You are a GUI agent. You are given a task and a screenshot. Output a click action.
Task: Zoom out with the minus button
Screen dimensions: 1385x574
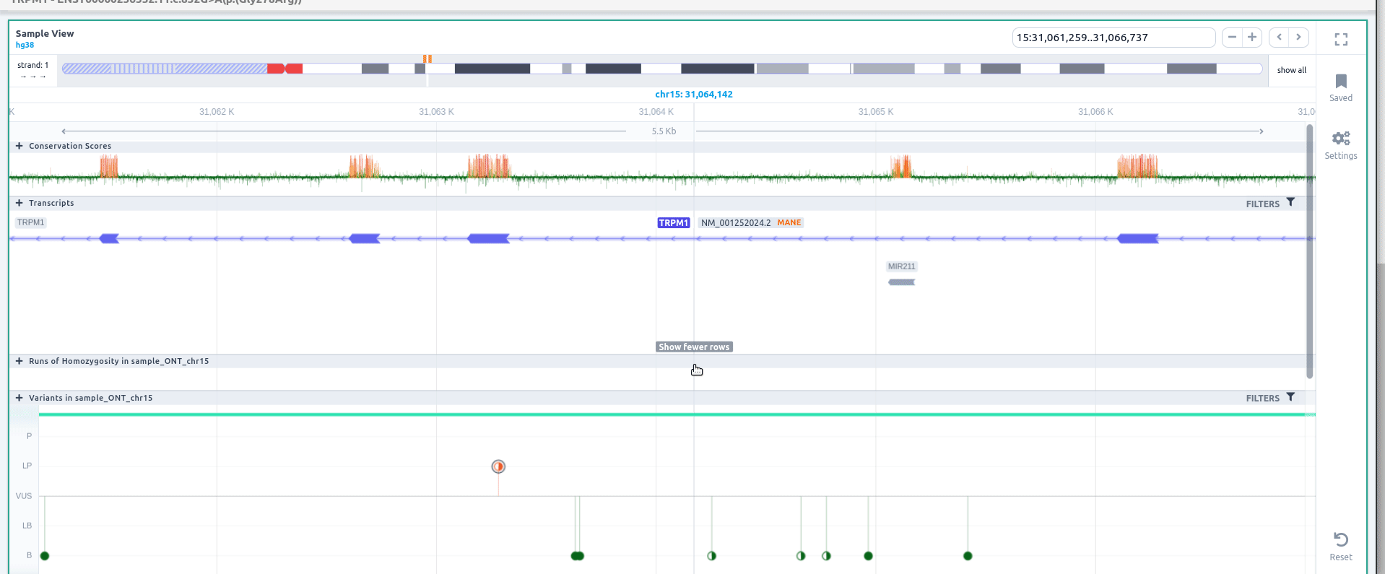click(1232, 38)
